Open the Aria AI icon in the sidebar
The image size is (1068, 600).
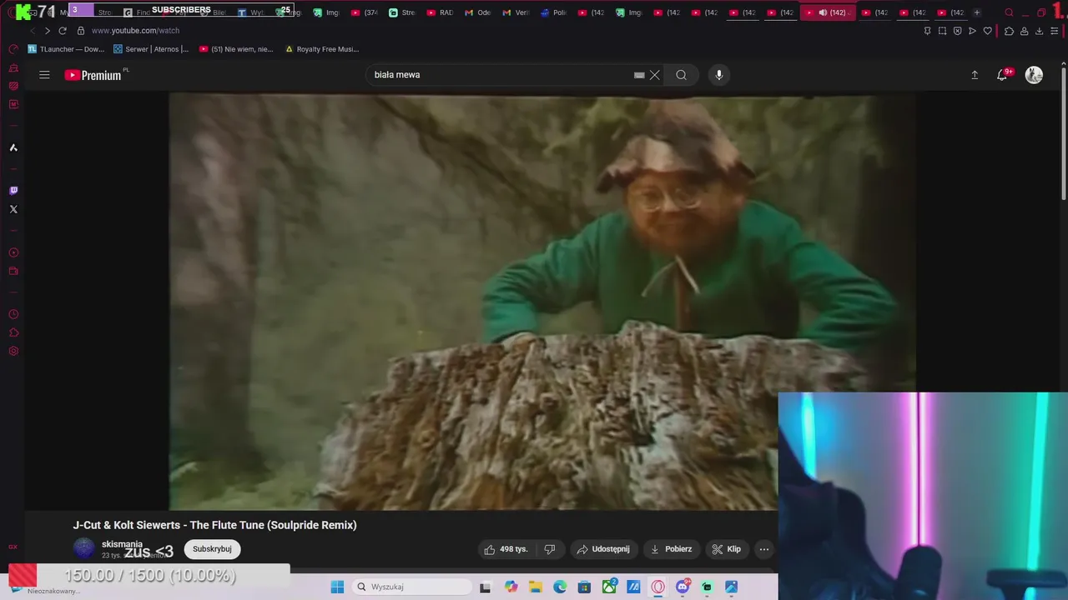click(x=13, y=147)
